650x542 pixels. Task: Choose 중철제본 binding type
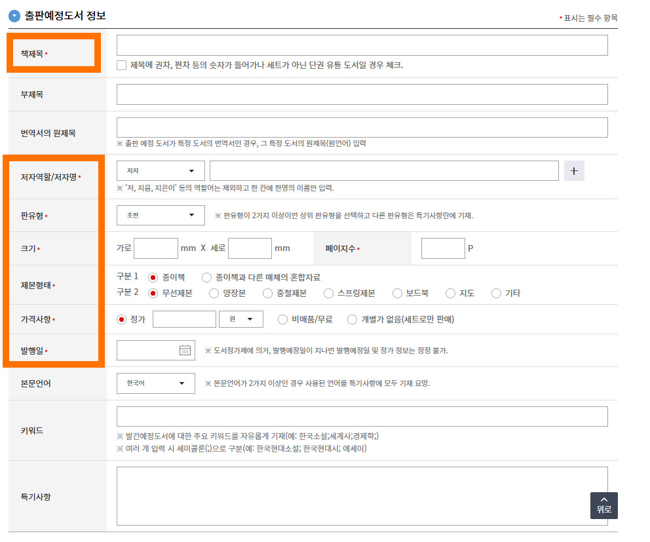[267, 294]
